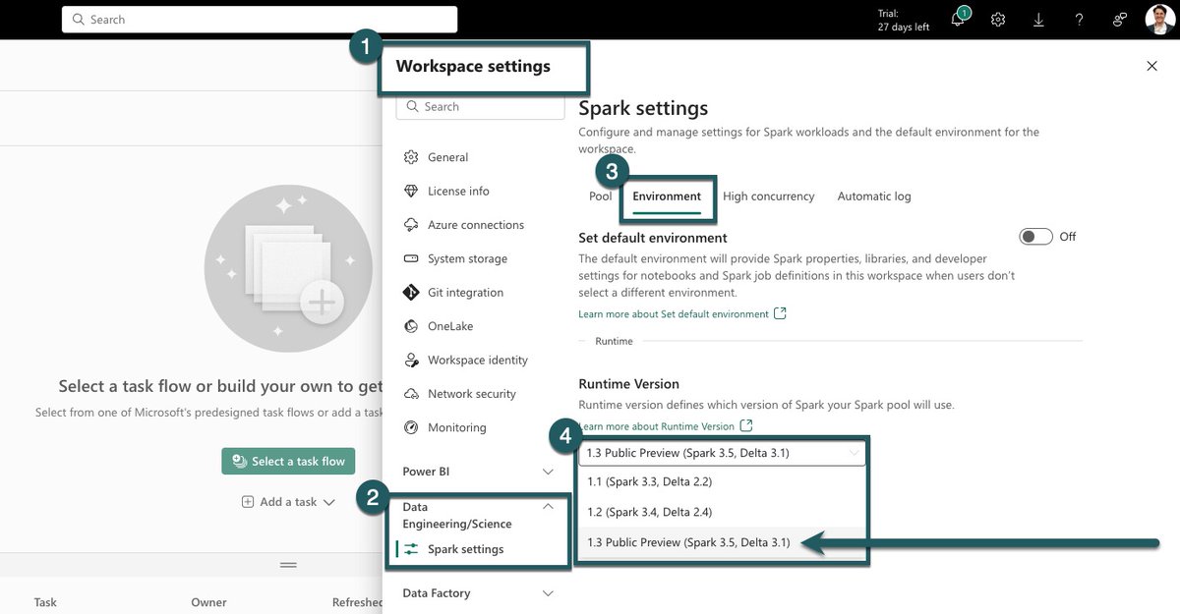Close the Workspace settings panel
The width and height of the screenshot is (1180, 614).
1152,66
